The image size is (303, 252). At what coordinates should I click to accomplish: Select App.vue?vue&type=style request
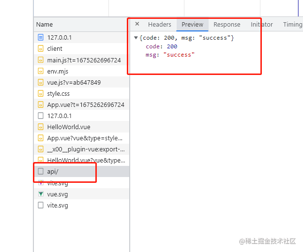click(81, 138)
